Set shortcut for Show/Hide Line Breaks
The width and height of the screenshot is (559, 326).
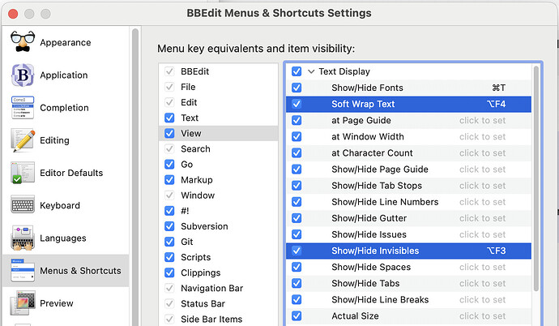(x=482, y=299)
